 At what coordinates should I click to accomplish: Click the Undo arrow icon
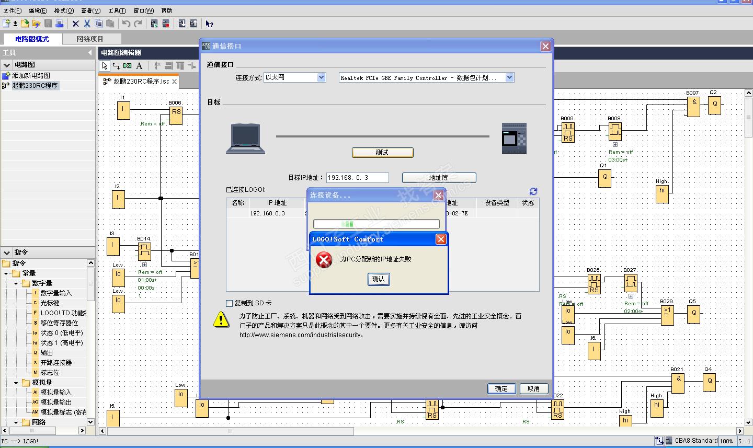click(126, 24)
